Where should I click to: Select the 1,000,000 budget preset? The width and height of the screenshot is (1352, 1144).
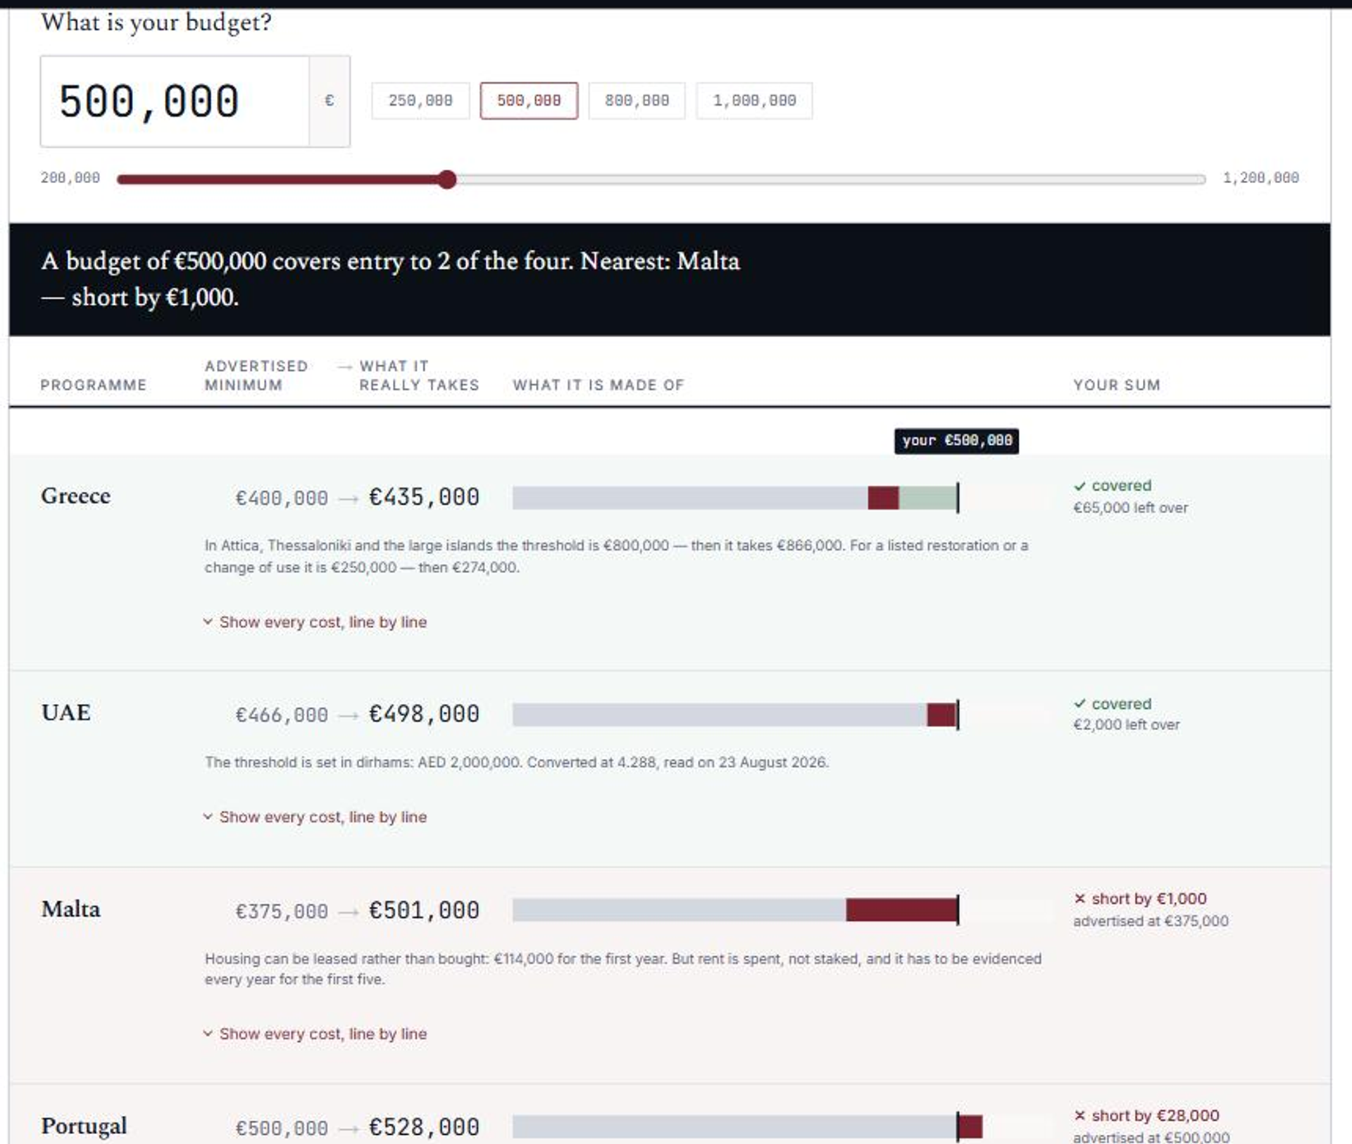754,101
